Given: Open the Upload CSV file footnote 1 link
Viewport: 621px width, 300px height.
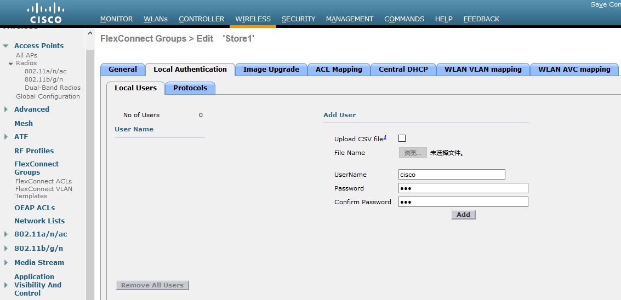Looking at the screenshot, I should 385,138.
